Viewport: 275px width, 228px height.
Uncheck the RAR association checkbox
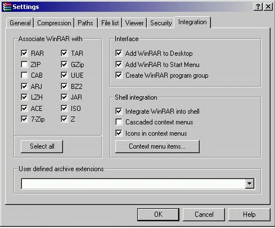tap(24, 53)
